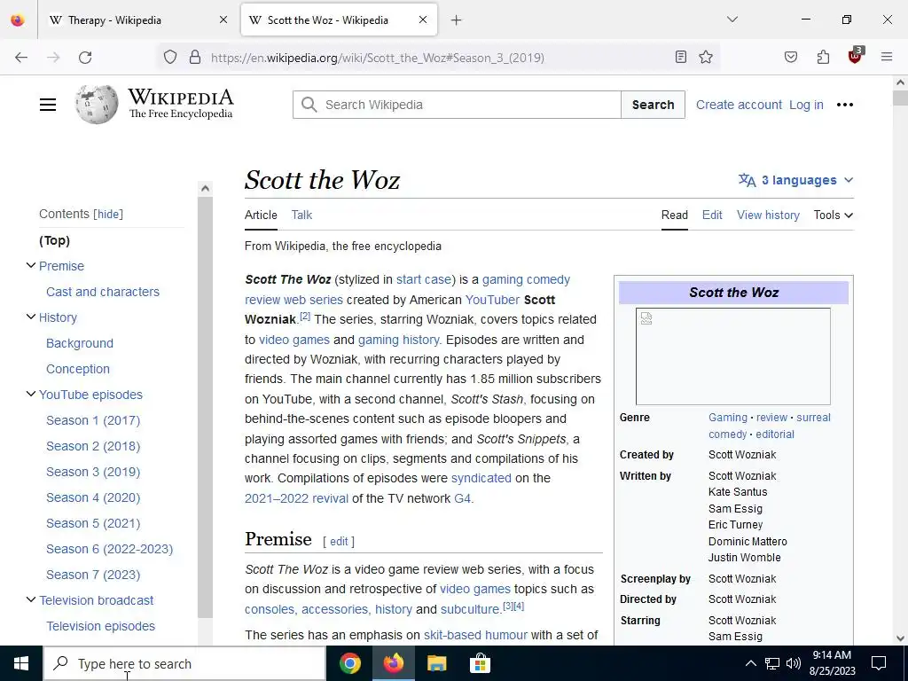Open the tracking protection shield icon
The image size is (908, 681).
click(169, 58)
